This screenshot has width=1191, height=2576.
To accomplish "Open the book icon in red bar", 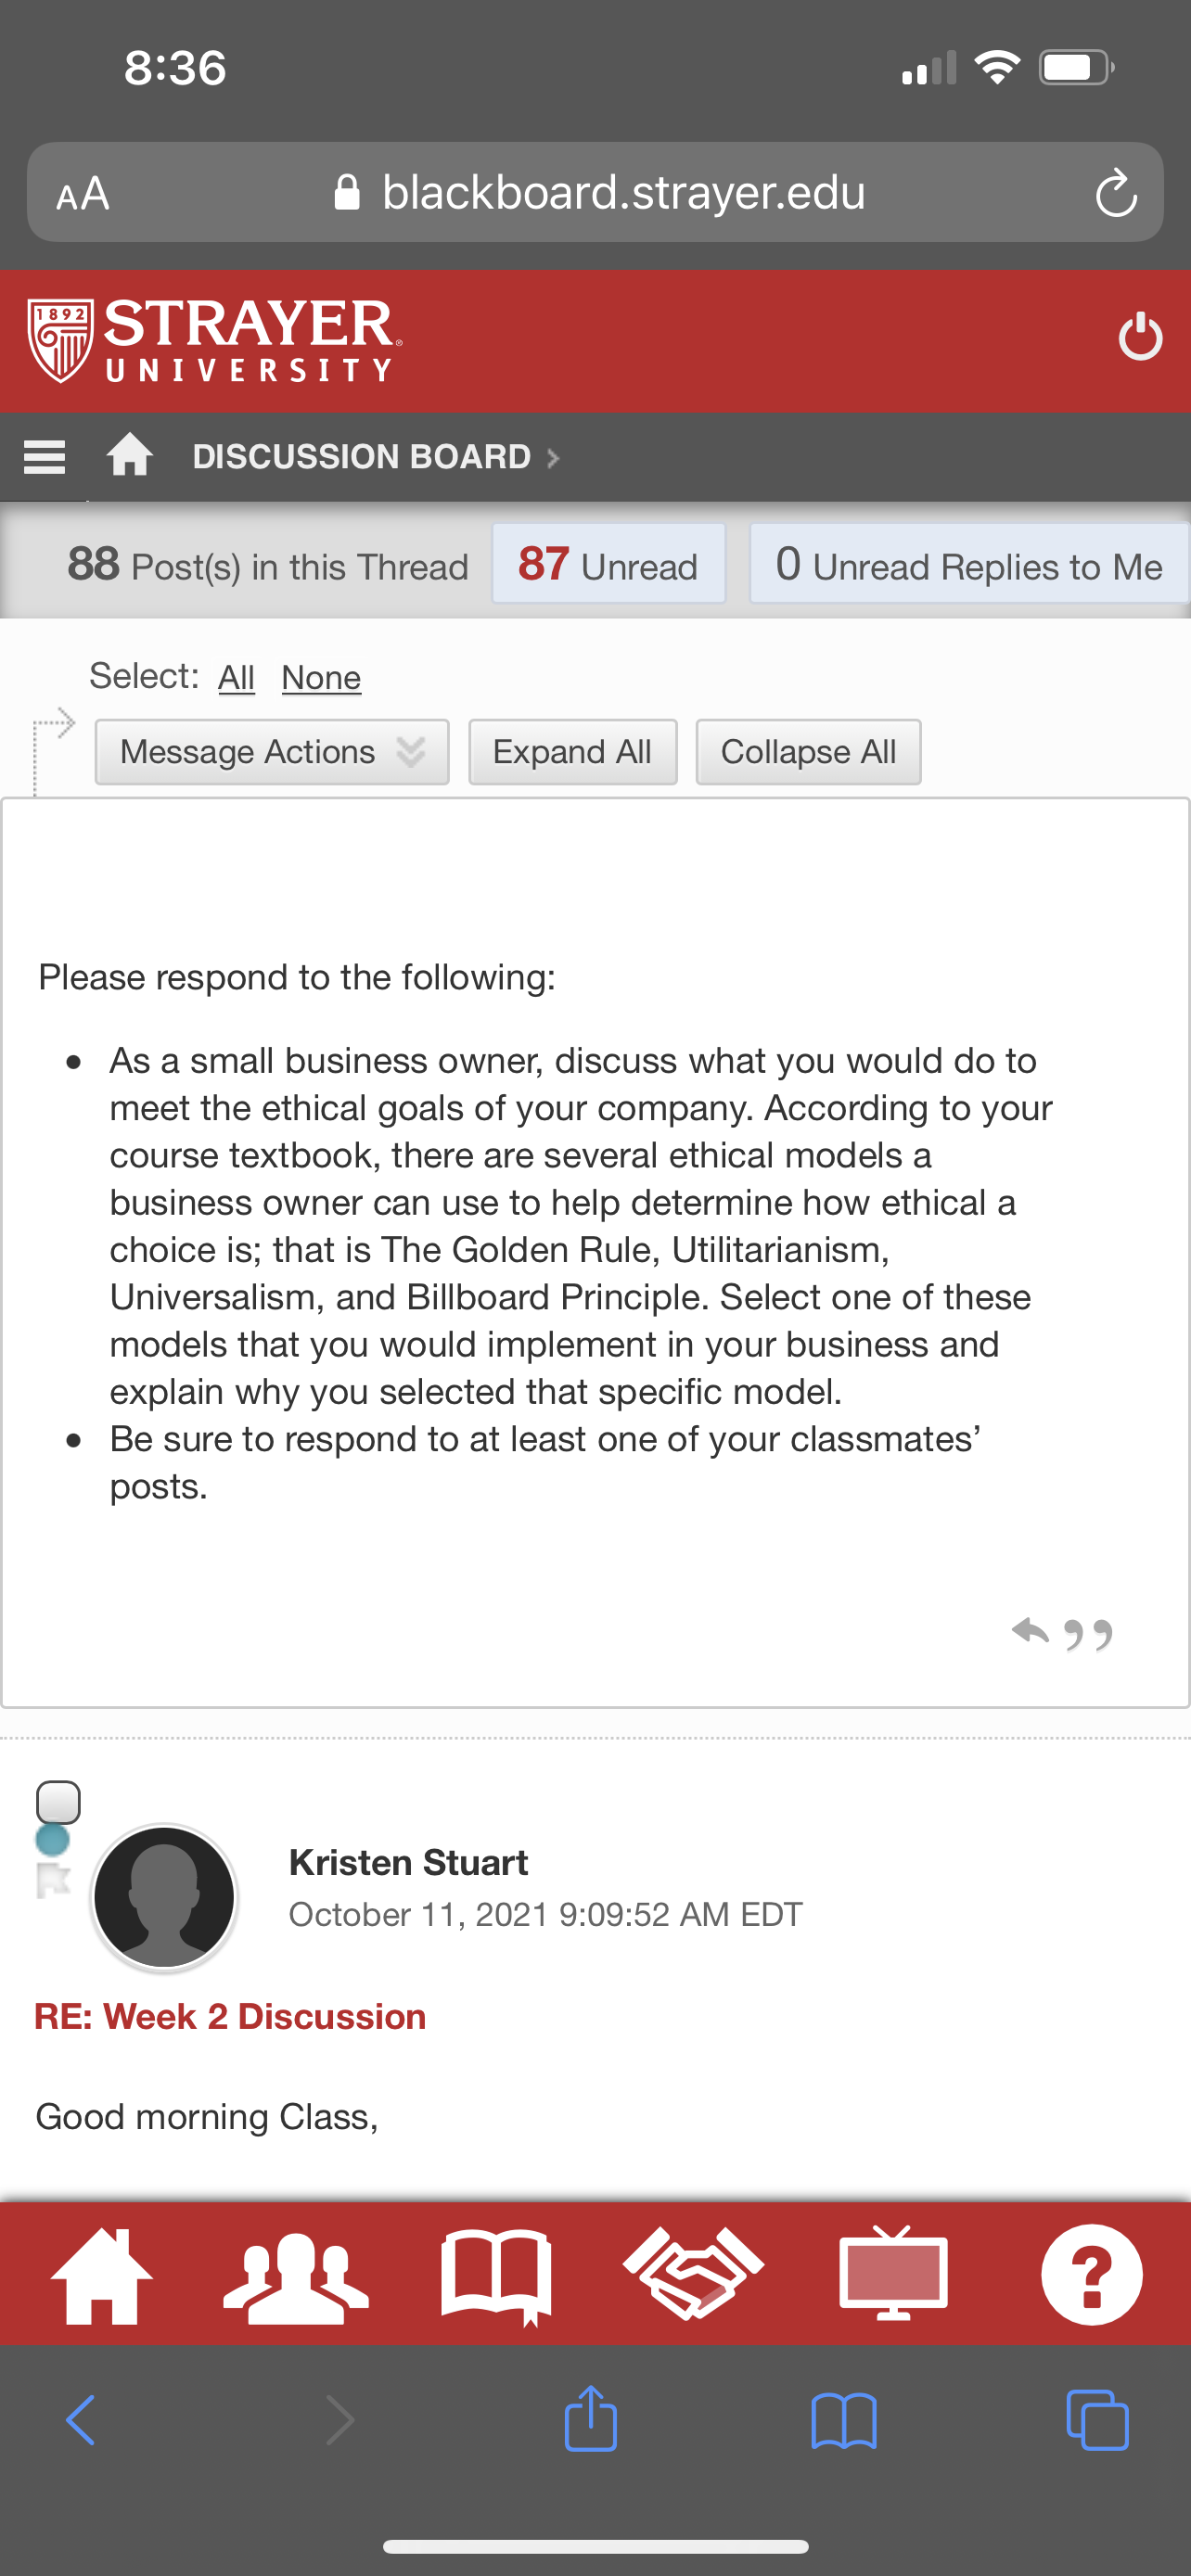I will (496, 2277).
